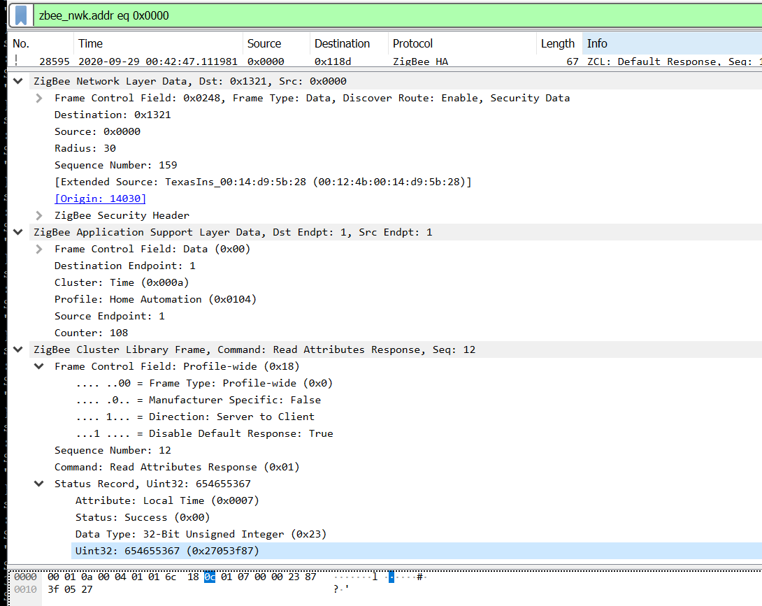Sort by the Protocol column header

point(462,44)
